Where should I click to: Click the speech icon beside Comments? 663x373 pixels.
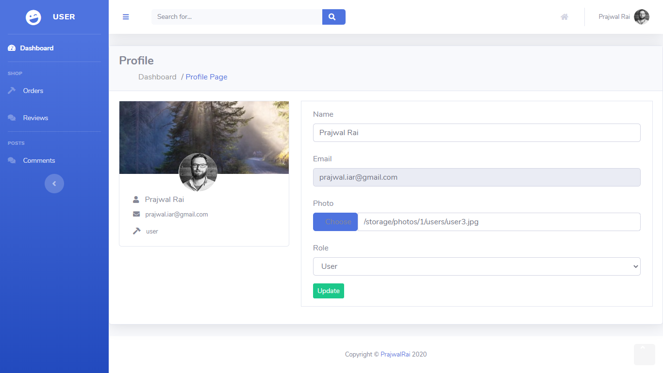coord(11,160)
